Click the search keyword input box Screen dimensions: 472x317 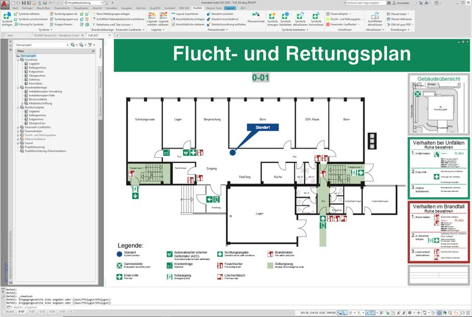pyautogui.click(x=366, y=3)
